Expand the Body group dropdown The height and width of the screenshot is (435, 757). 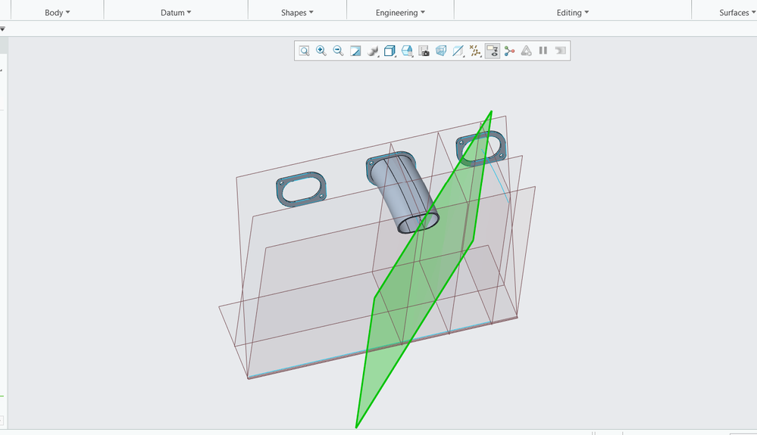pyautogui.click(x=58, y=12)
